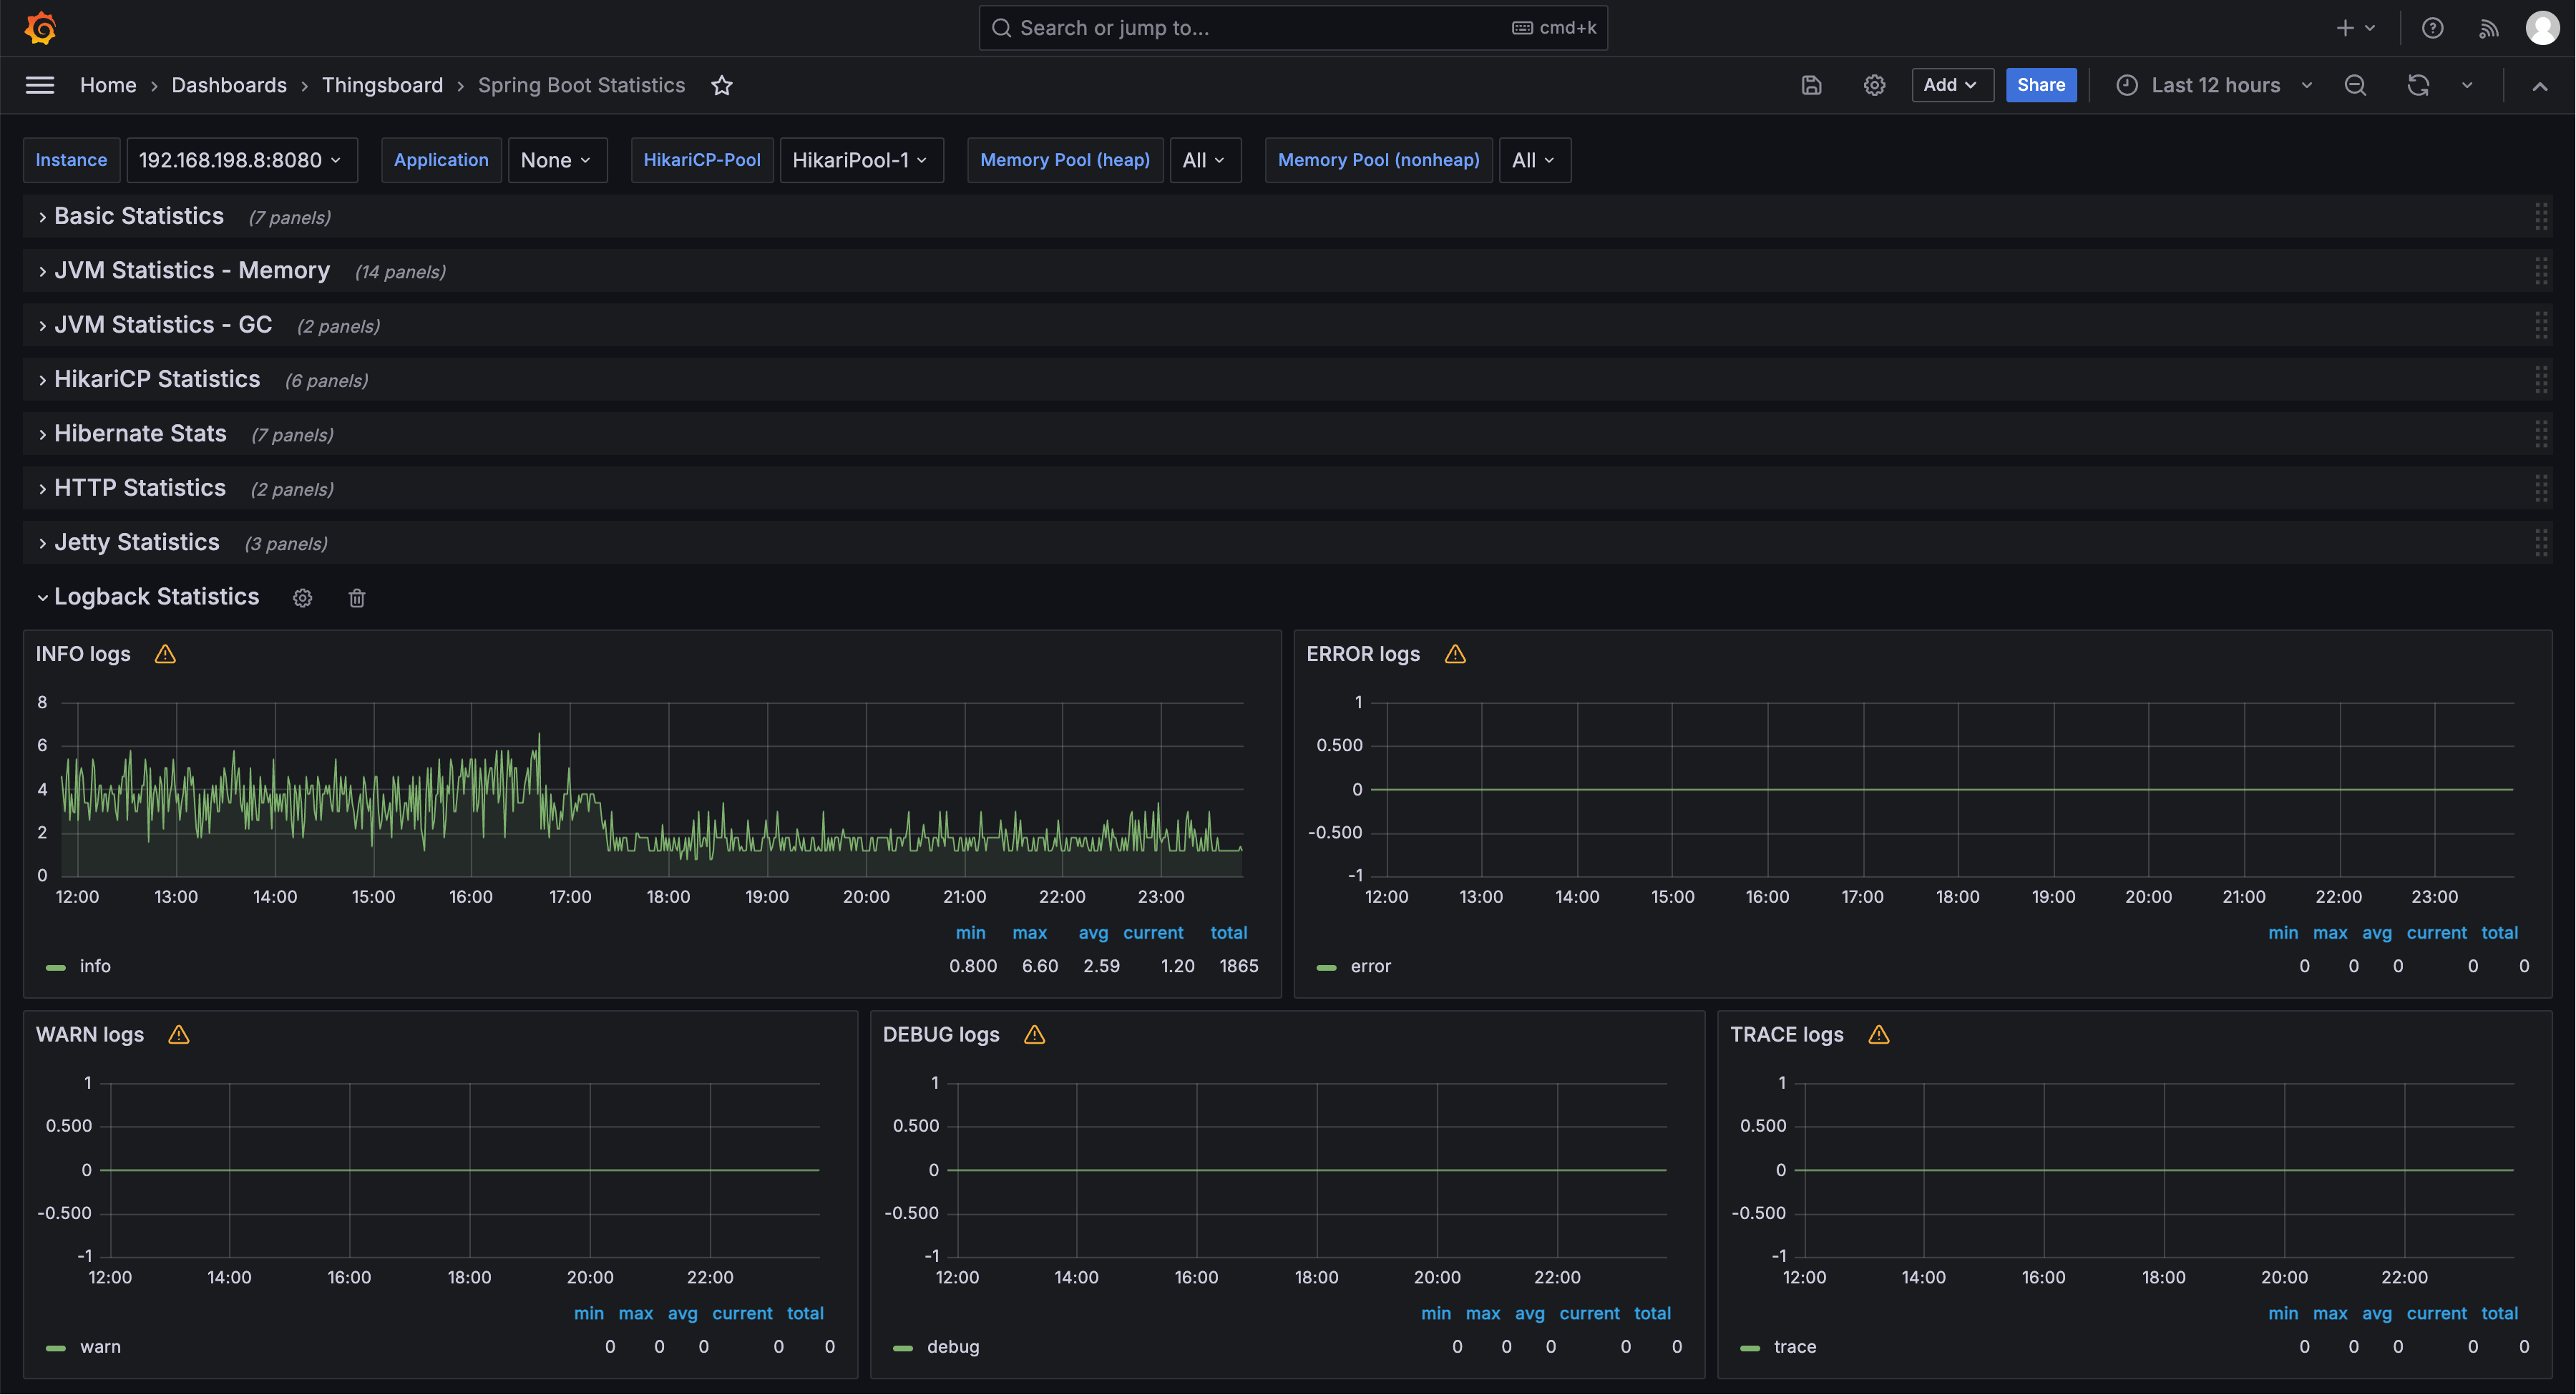Open the hamburger navigation menu
This screenshot has height=1395, width=2576.
[x=40, y=85]
